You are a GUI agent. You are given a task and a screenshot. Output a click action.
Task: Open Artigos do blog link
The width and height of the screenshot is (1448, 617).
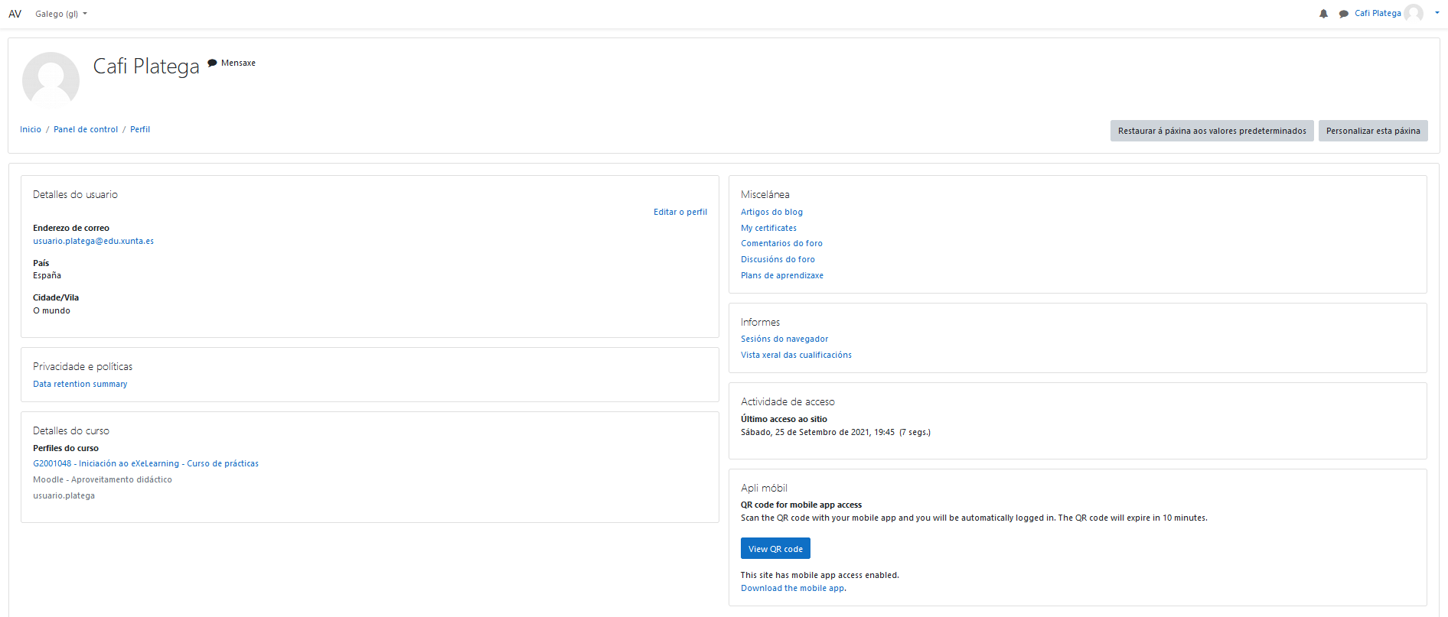click(771, 212)
